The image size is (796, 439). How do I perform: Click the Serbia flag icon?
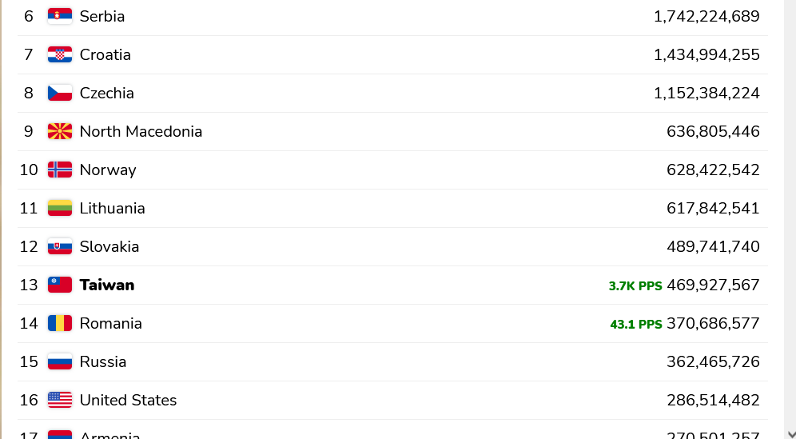[60, 16]
